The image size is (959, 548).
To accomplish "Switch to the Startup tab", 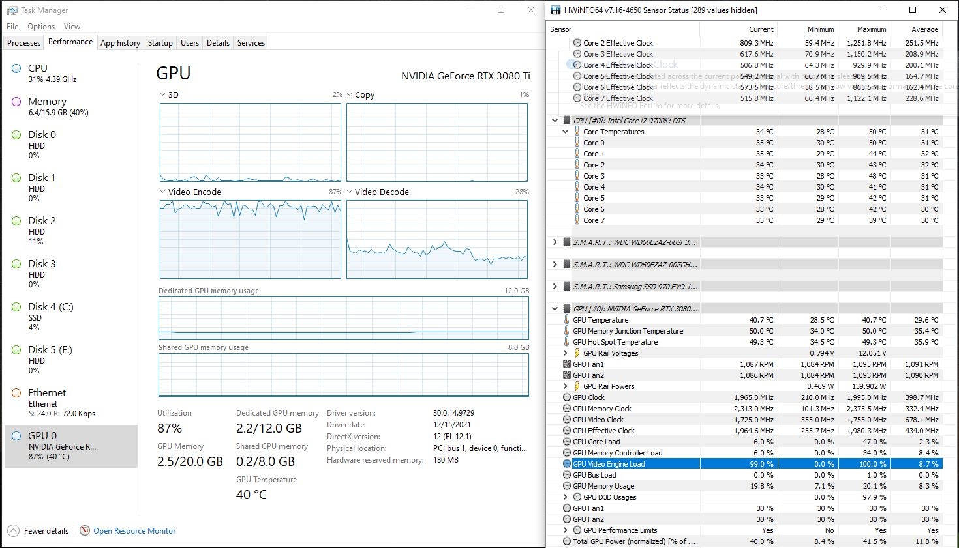I will click(160, 43).
